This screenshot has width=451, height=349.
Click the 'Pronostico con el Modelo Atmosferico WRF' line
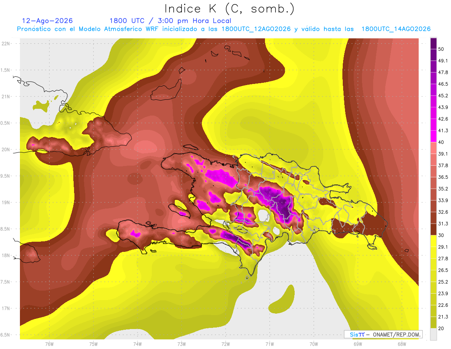click(x=224, y=29)
